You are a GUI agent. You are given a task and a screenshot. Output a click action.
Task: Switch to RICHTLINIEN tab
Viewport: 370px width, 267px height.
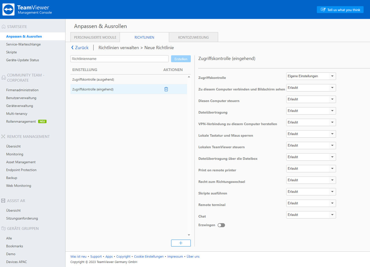[x=144, y=37]
